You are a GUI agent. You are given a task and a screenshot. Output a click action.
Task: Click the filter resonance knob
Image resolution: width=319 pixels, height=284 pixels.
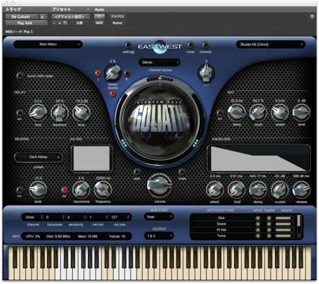81,190
